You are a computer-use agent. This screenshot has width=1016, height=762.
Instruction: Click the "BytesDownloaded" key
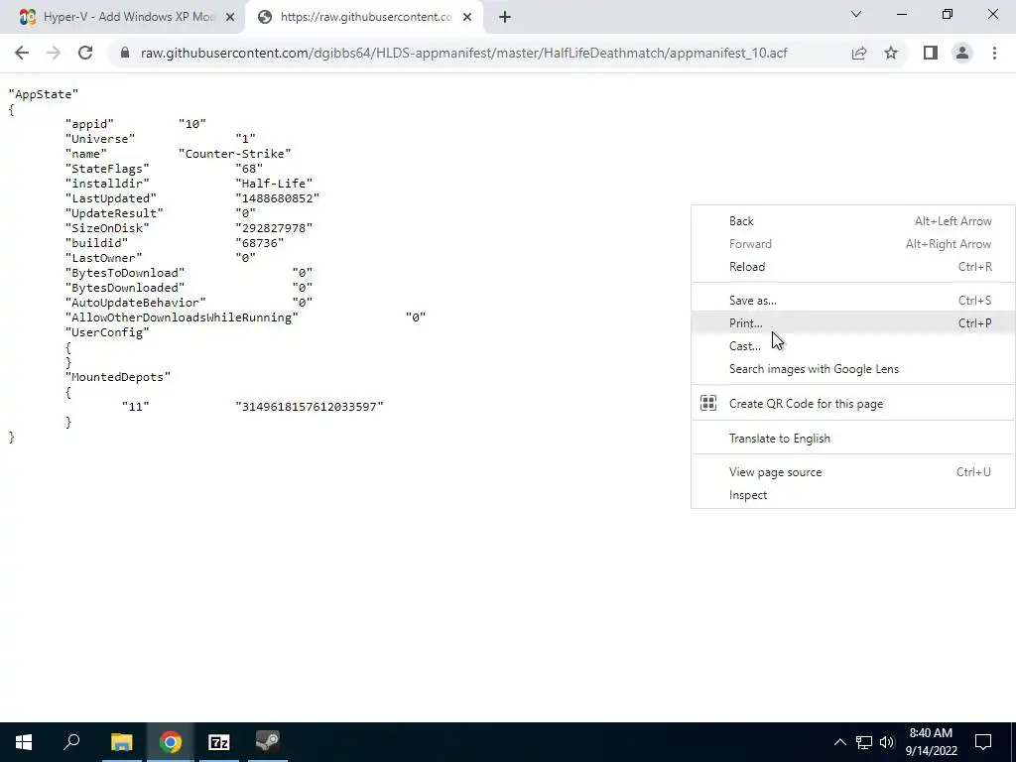tap(124, 287)
